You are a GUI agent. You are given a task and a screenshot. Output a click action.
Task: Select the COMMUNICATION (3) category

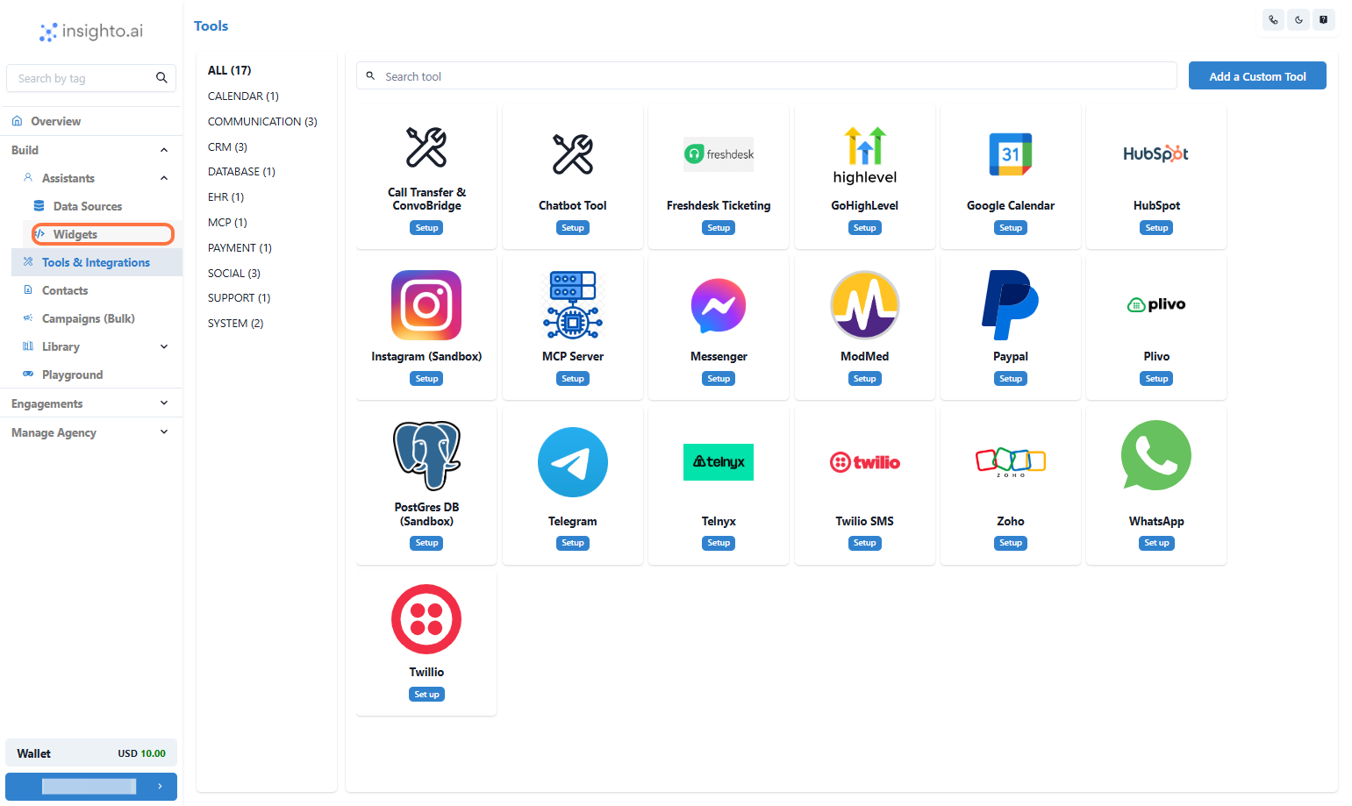[261, 121]
